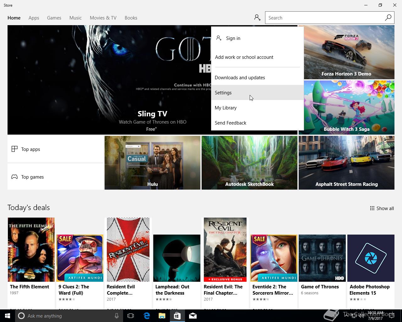Screen dimensions: 402x322
Task: Open Adobe Photoshop Elements 15 tile
Action: [371, 258]
